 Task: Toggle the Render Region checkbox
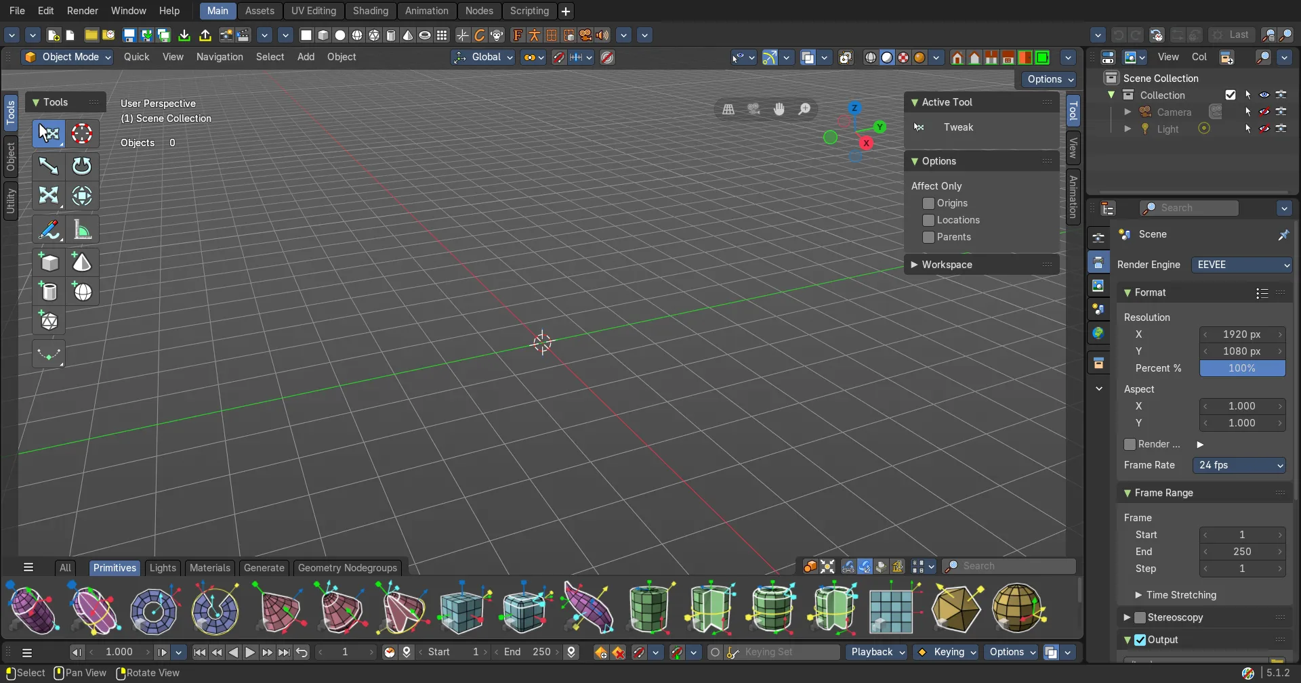(x=1130, y=444)
